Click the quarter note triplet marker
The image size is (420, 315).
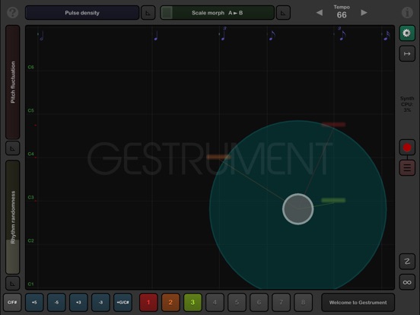pyautogui.click(x=223, y=34)
